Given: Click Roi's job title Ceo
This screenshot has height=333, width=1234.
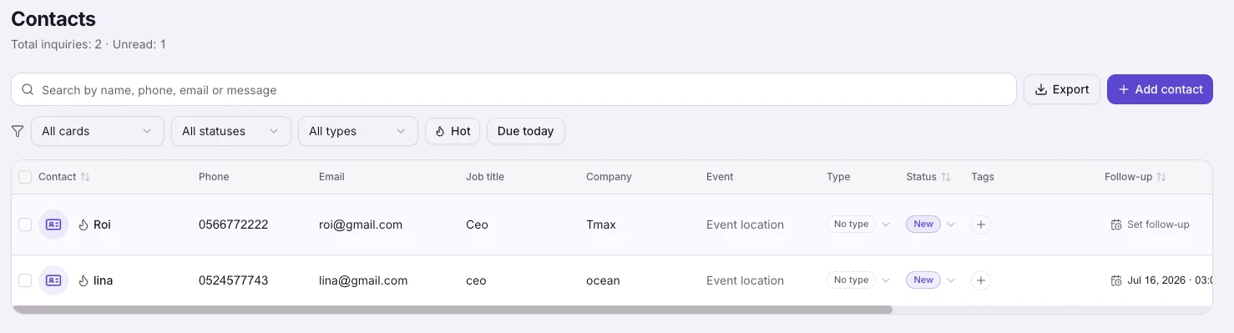Looking at the screenshot, I should pyautogui.click(x=477, y=225).
